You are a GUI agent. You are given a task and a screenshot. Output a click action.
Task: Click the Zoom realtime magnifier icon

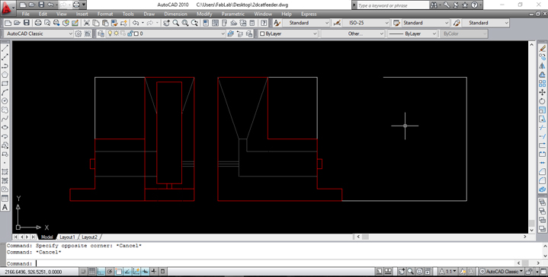pyautogui.click(x=176, y=23)
